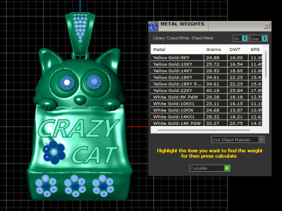Select the White Gold:14K PdW row
The image size is (282, 211).
pos(206,123)
